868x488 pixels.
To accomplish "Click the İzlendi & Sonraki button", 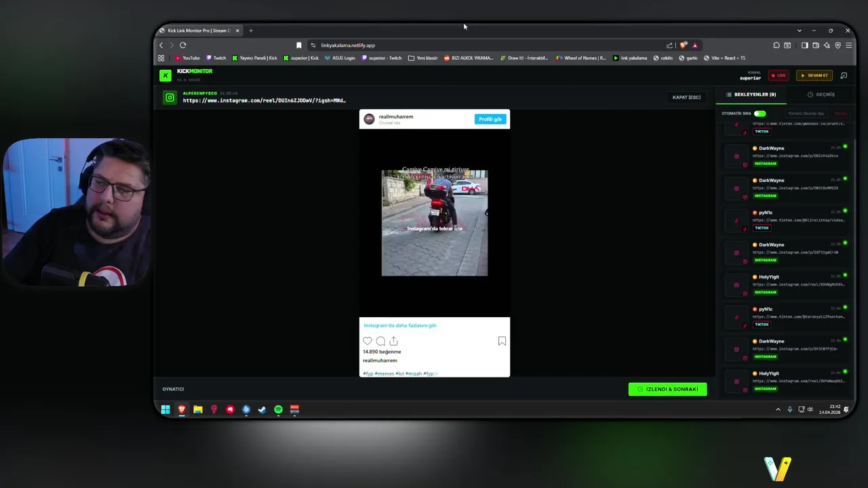I will [x=667, y=389].
